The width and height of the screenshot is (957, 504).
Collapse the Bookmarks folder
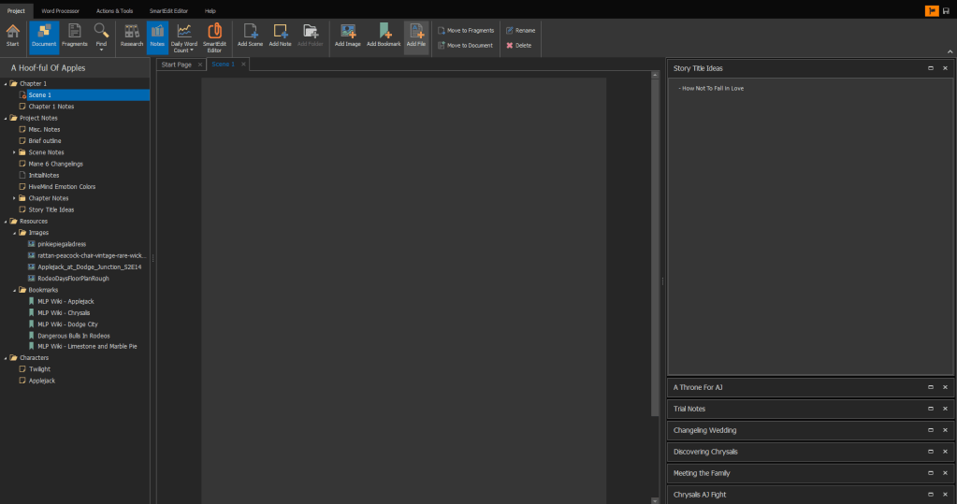point(14,290)
